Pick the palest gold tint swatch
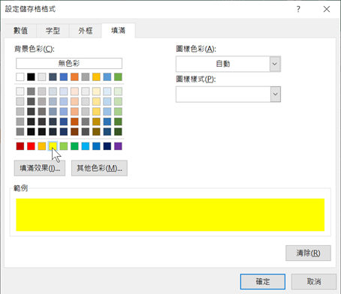Image resolution: width=341 pixels, height=294 pixels. coord(96,91)
